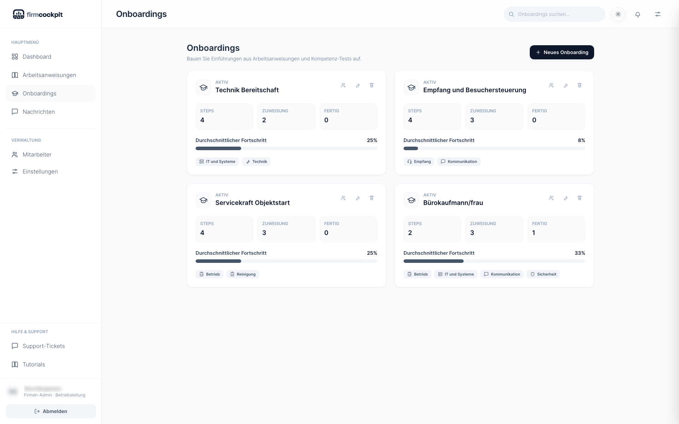Click the Neues Onboarding button

click(562, 52)
